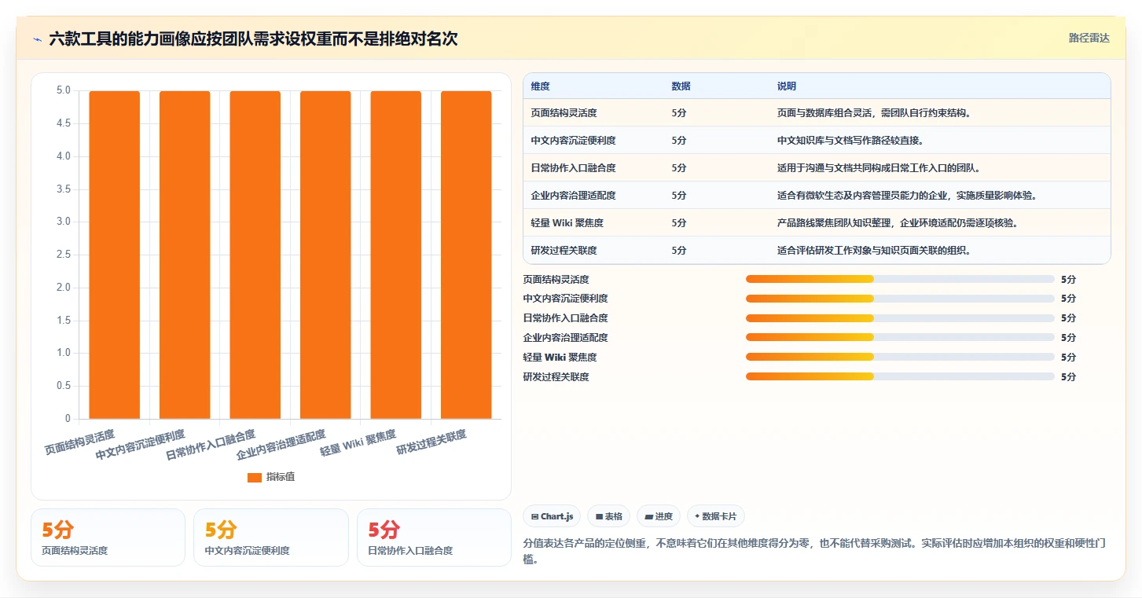Click the icon beside the dashboard title
The width and height of the screenshot is (1142, 598).
click(37, 39)
